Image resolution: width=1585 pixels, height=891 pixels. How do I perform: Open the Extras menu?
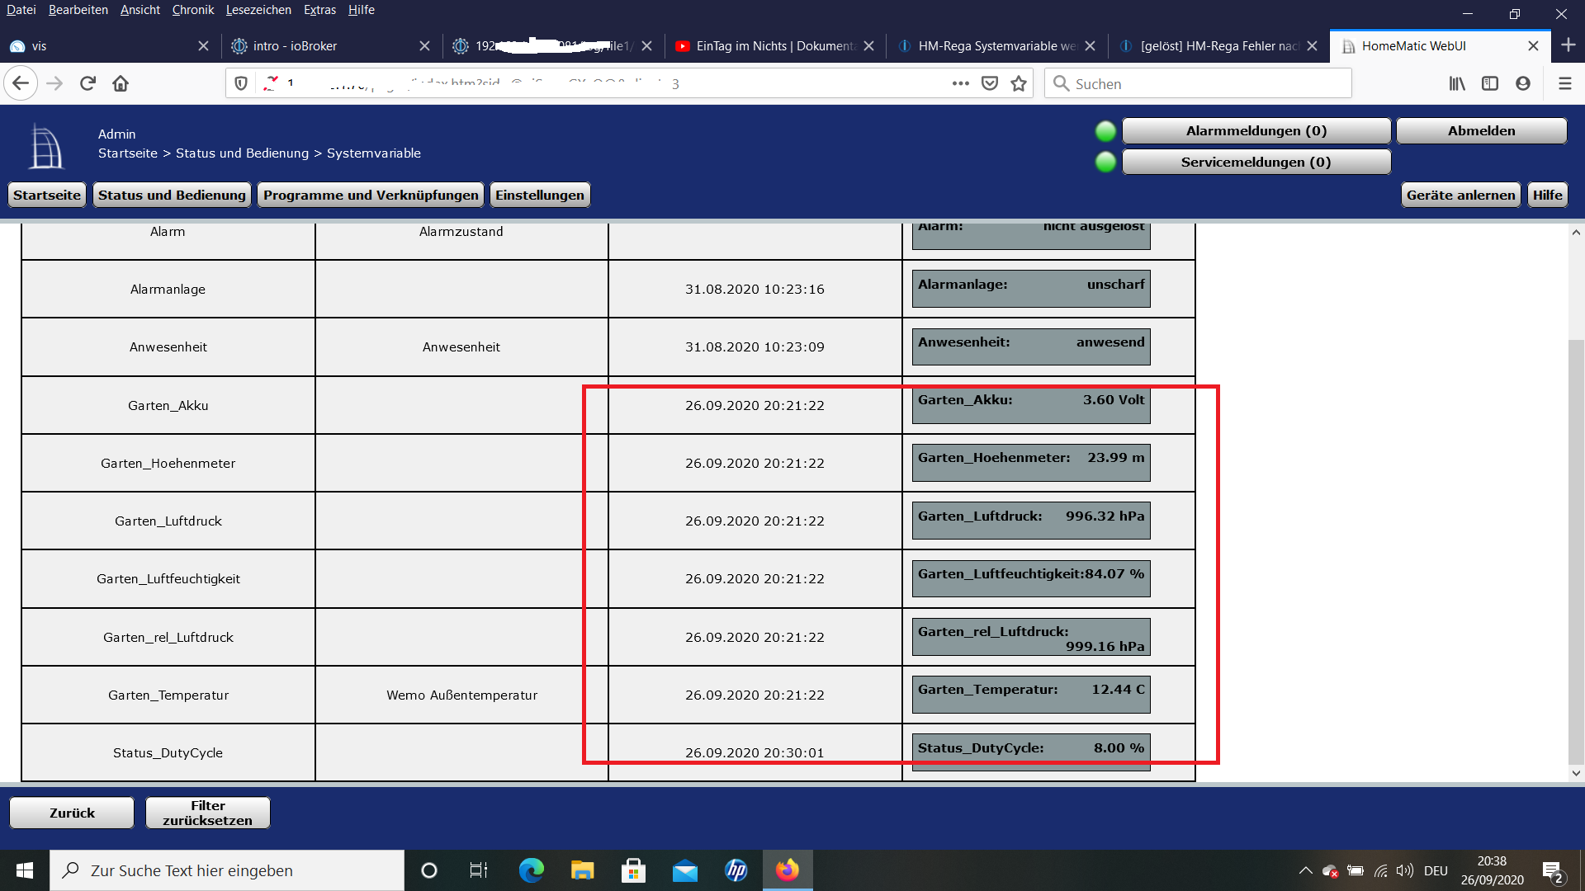coord(319,10)
